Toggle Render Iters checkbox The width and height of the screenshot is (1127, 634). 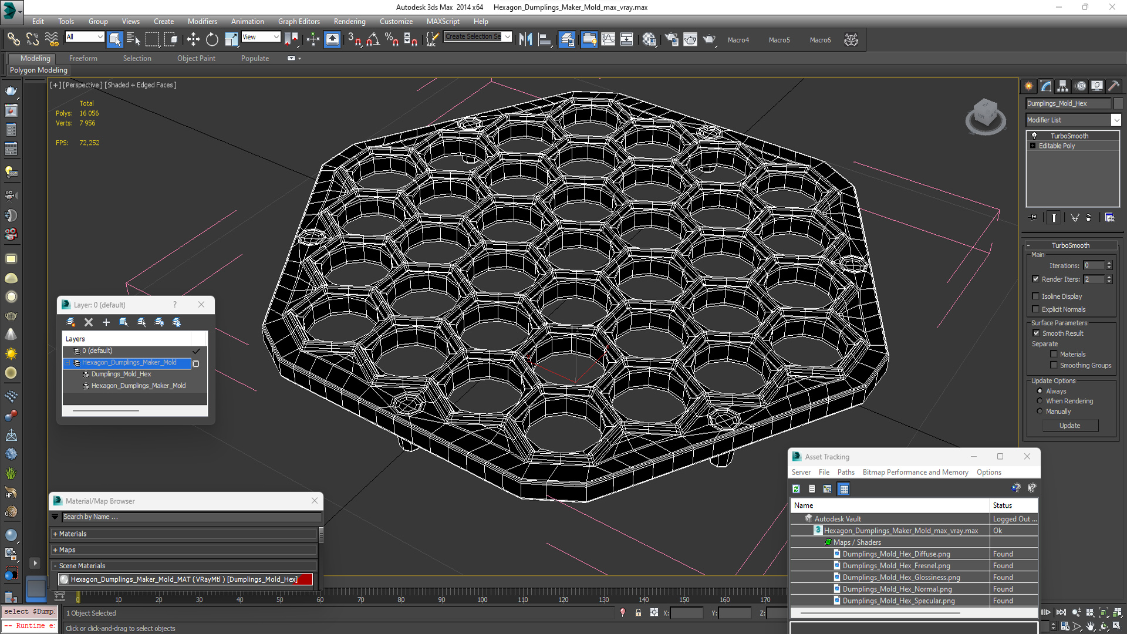(x=1035, y=279)
